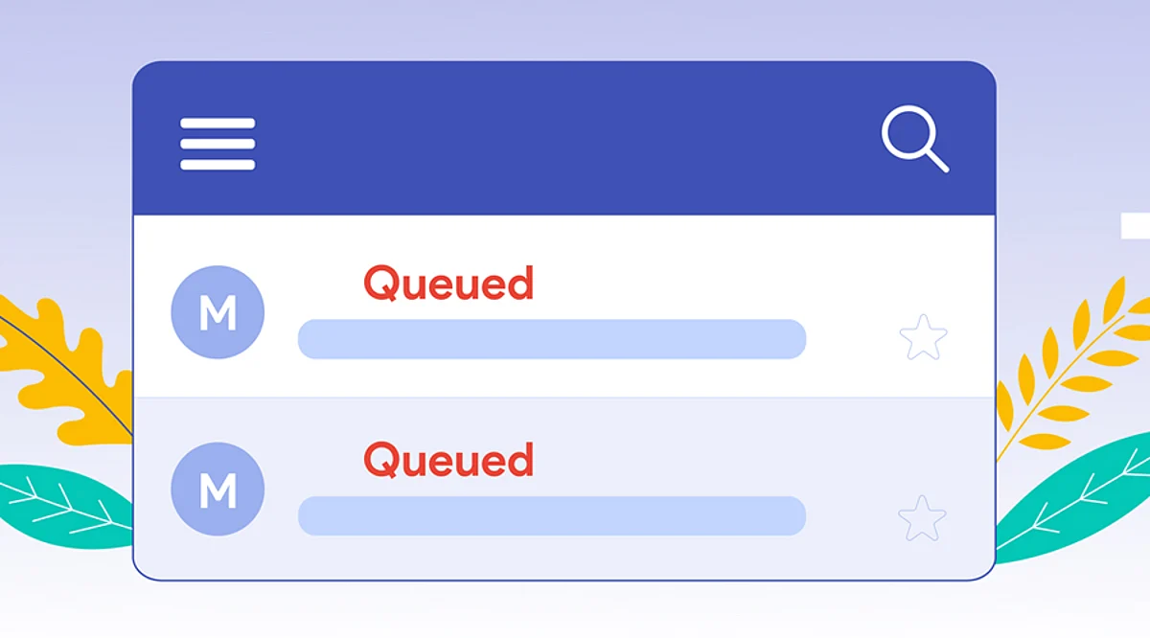This screenshot has width=1150, height=638.
Task: Click the magnifying glass search icon
Action: (915, 140)
